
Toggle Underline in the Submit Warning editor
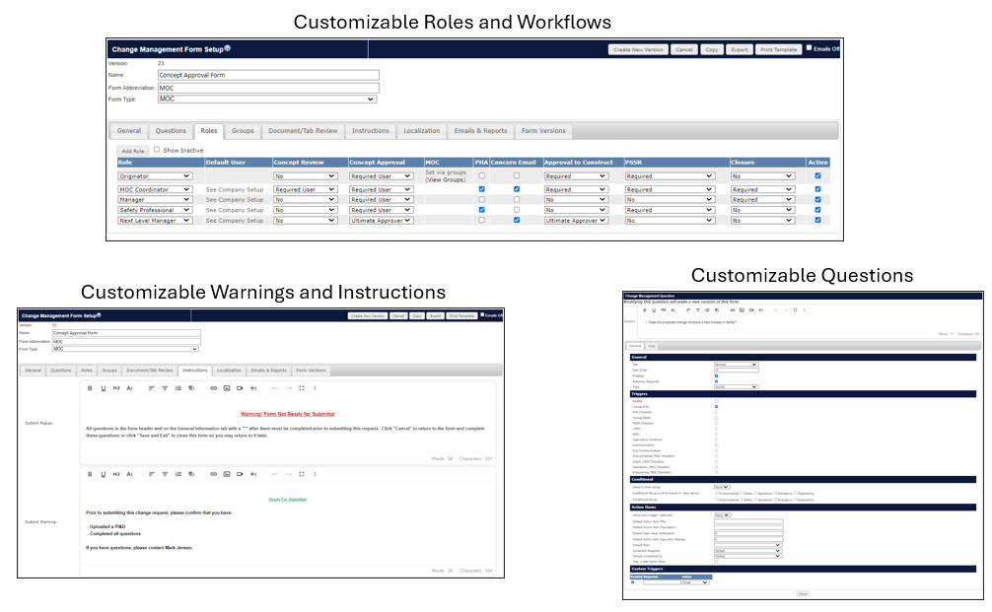point(104,474)
